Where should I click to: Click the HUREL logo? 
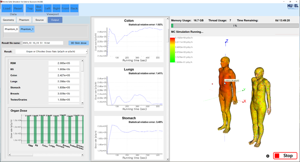pos(293,7)
